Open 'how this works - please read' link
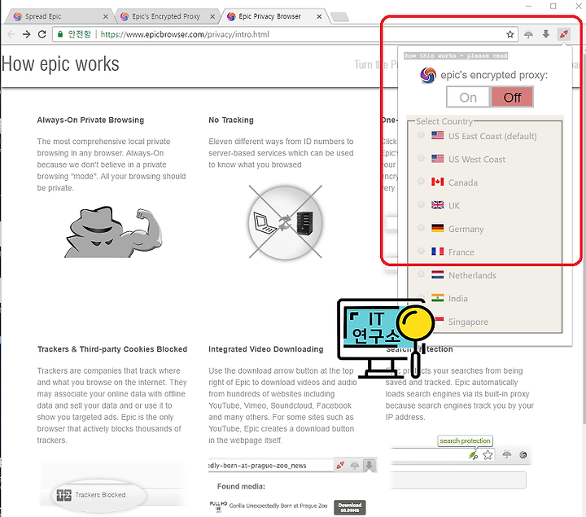This screenshot has width=586, height=517. coord(456,55)
